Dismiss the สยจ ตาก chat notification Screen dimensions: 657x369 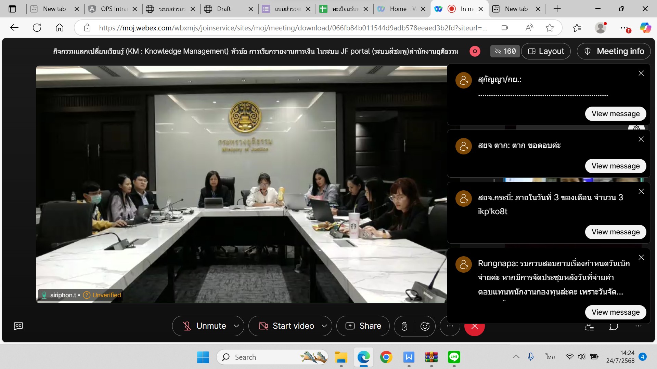pyautogui.click(x=641, y=139)
